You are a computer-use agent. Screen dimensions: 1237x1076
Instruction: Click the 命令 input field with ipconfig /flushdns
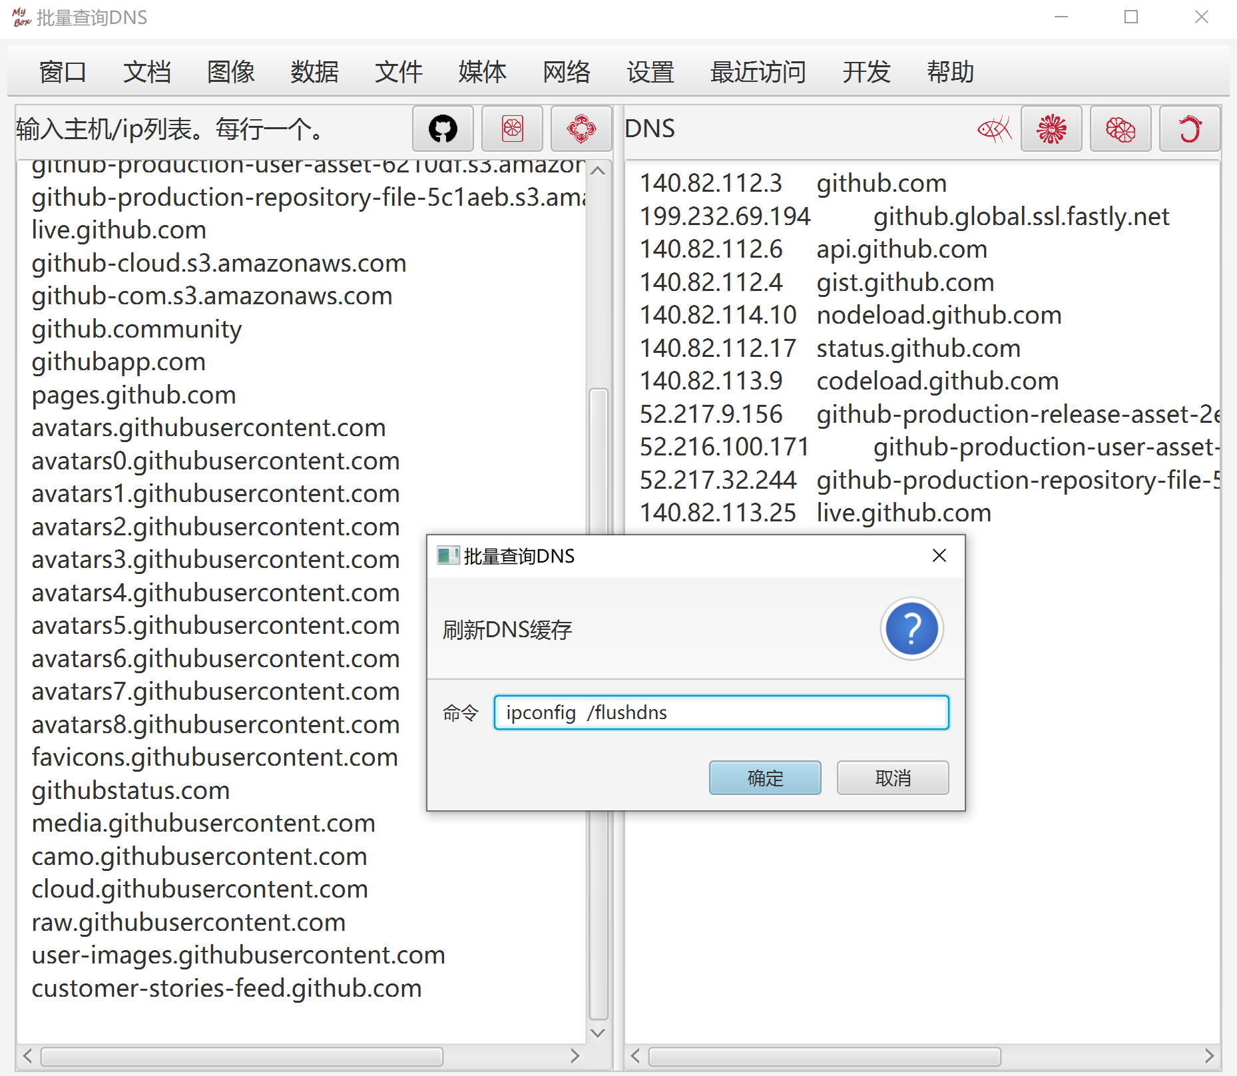(721, 712)
